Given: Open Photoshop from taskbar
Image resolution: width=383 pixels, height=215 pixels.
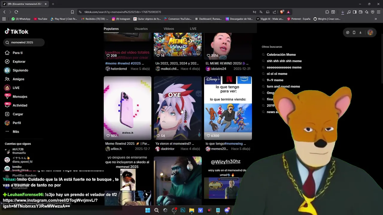Looking at the screenshot, I should pos(183,210).
